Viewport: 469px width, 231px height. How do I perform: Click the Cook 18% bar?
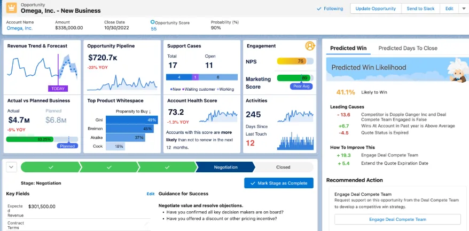pos(115,146)
